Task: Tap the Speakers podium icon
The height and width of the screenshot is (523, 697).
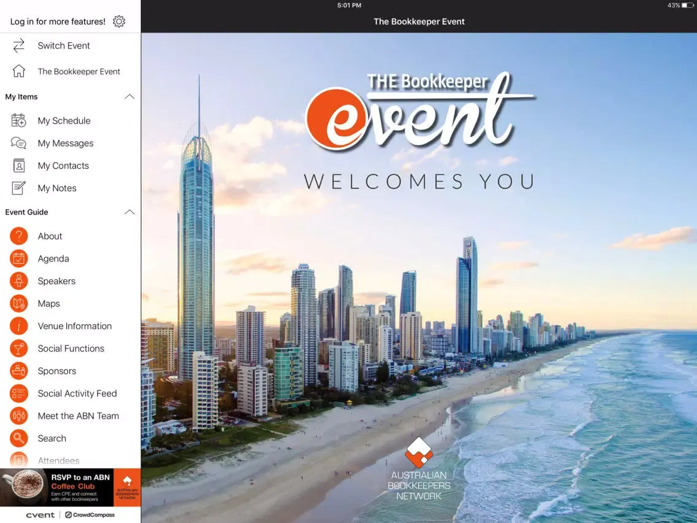Action: [x=18, y=281]
